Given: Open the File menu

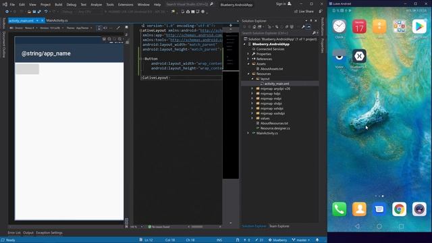Looking at the screenshot, I should [12, 5].
